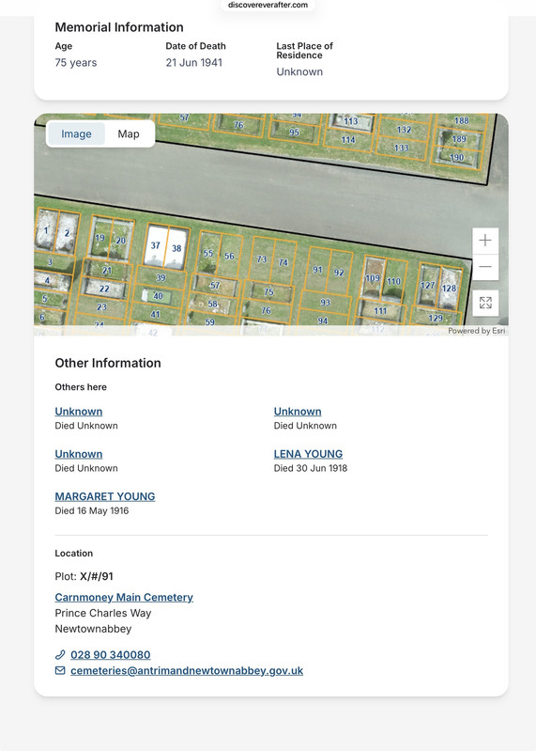The image size is (536, 751).
Task: Zoom out of the cemetery map
Action: [485, 267]
